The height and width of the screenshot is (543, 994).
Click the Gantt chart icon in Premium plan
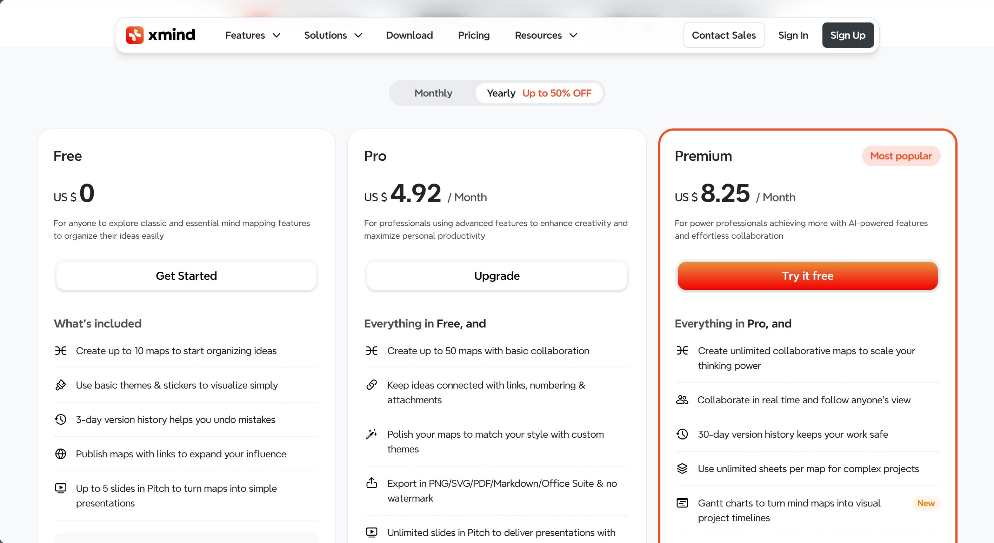682,503
